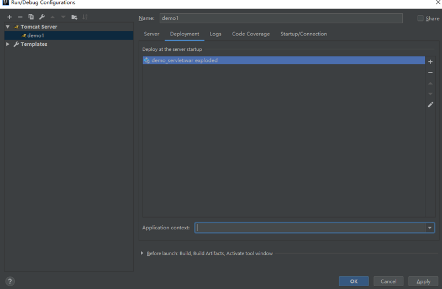
Task: Click into the Application context field
Action: (310, 228)
